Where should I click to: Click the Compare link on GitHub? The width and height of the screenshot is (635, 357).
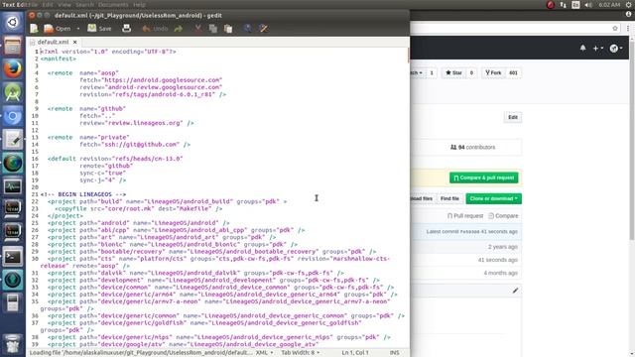point(503,216)
